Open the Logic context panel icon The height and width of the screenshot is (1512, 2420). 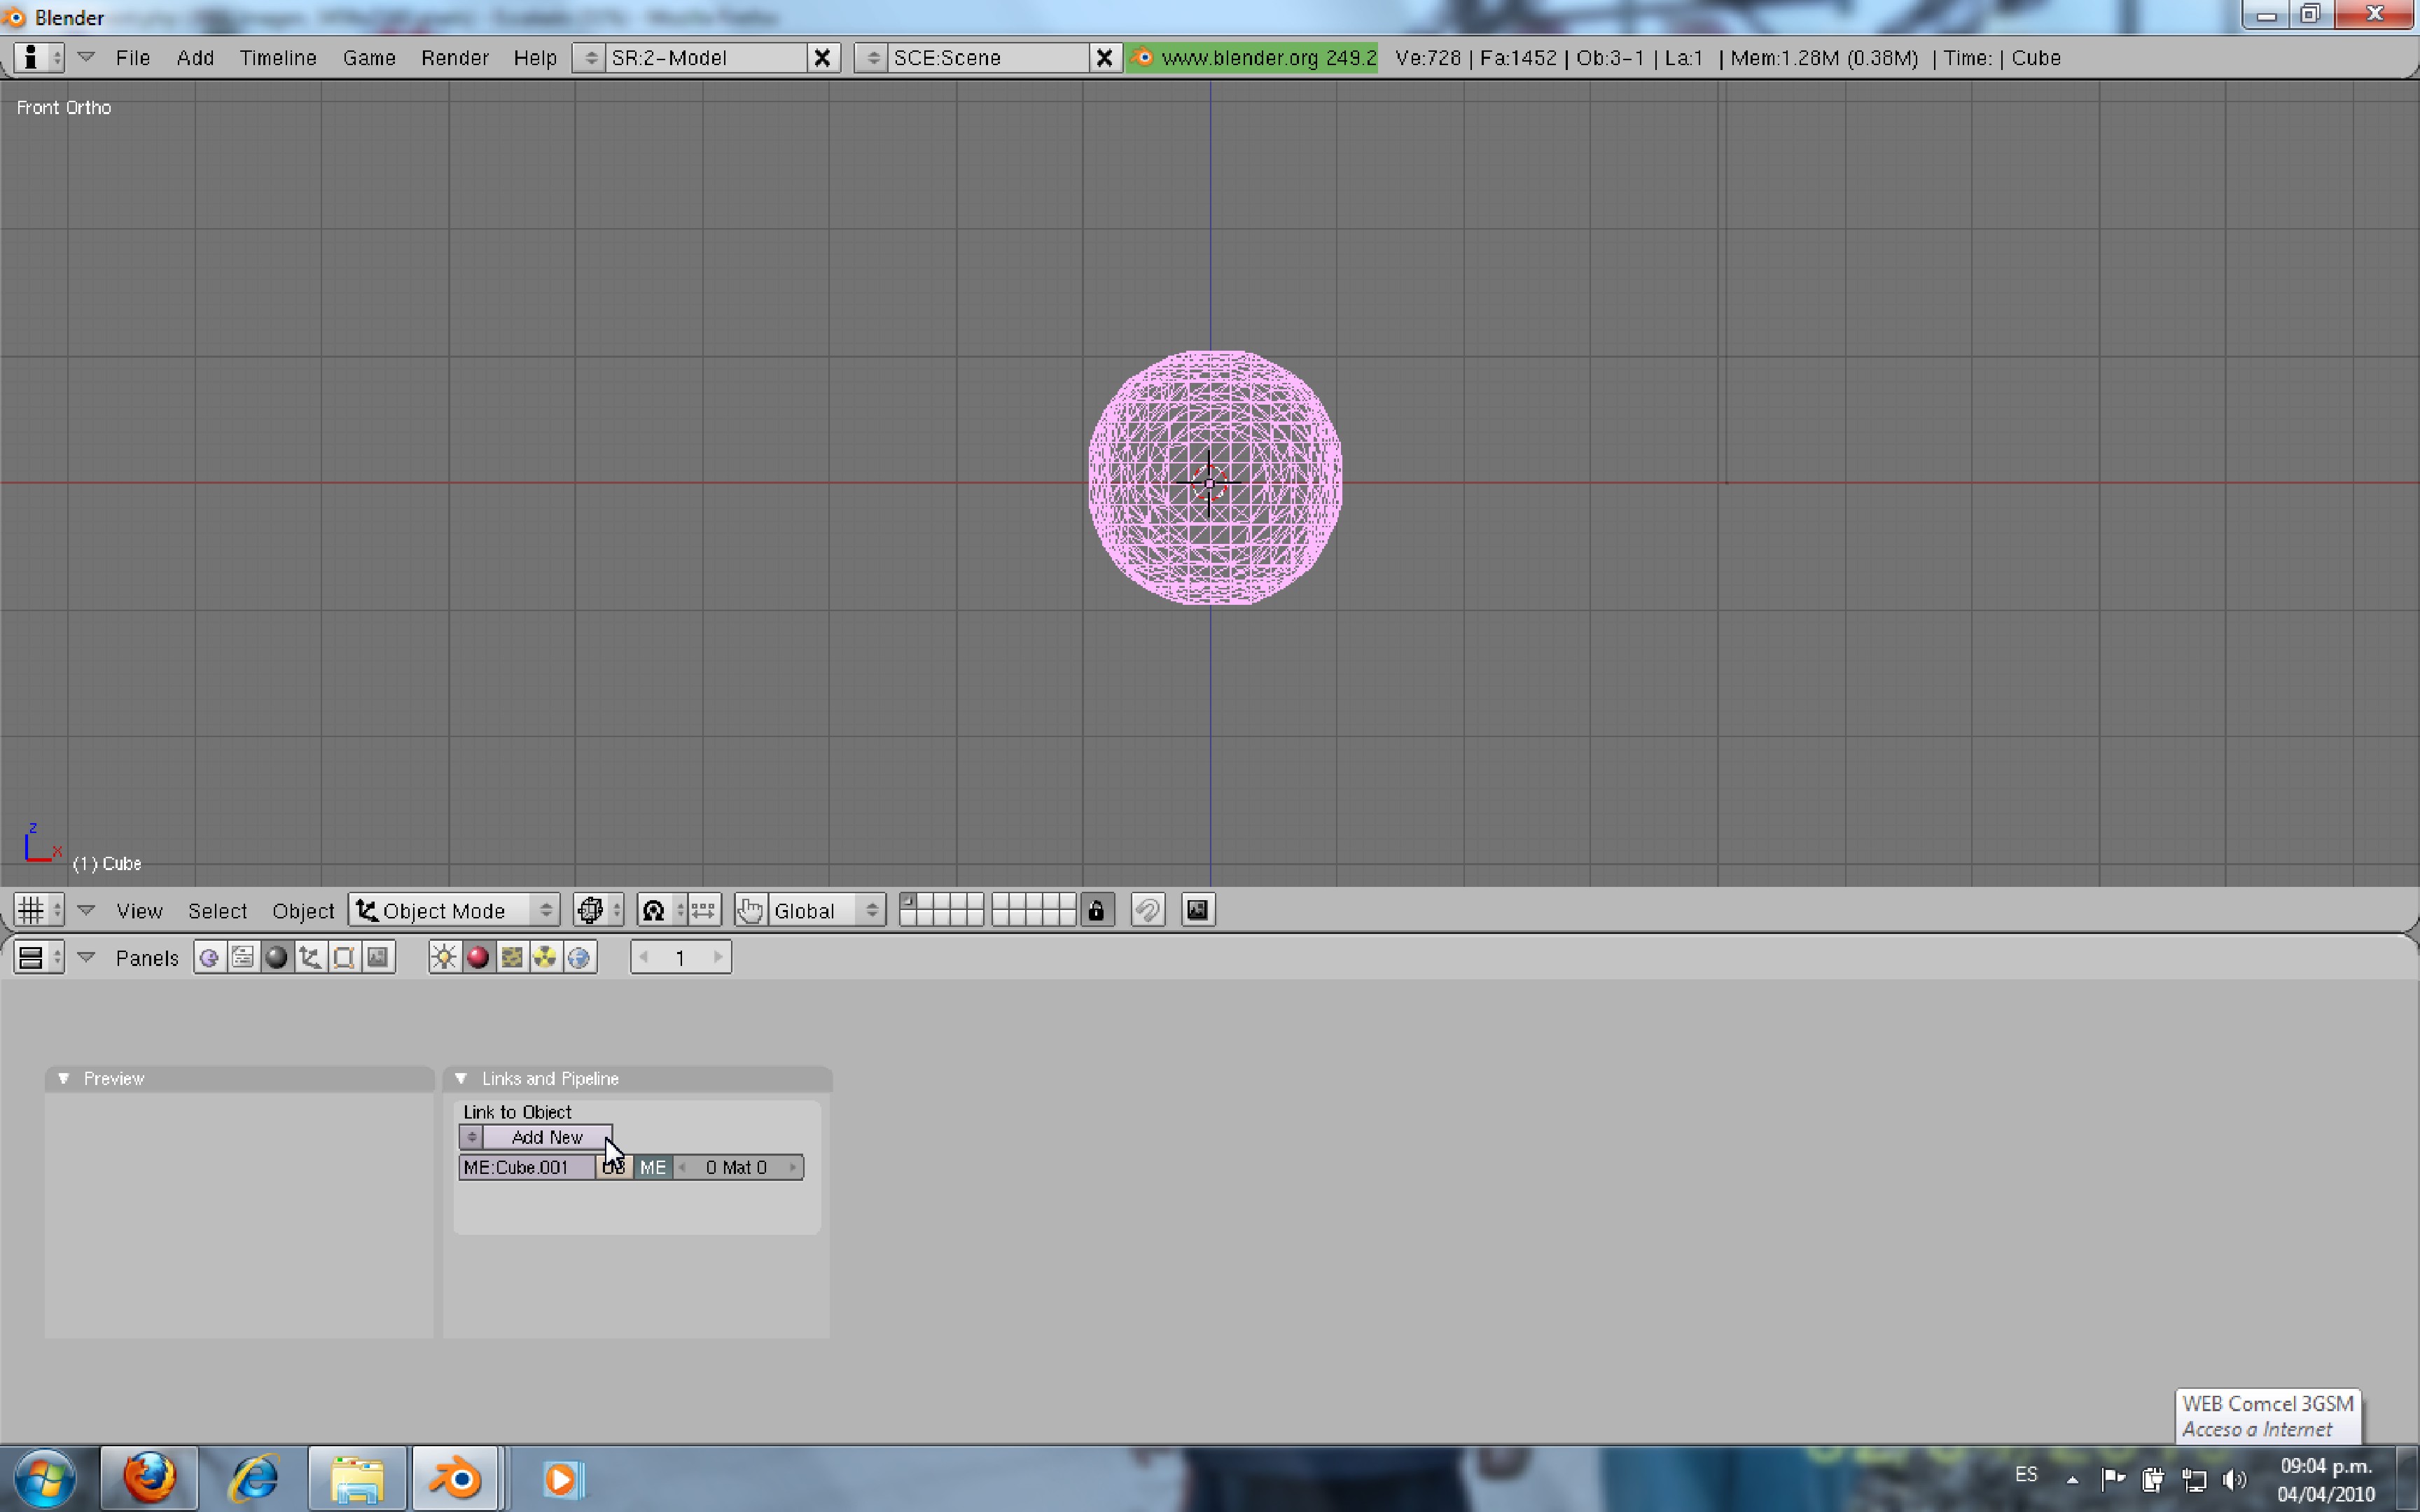(209, 957)
